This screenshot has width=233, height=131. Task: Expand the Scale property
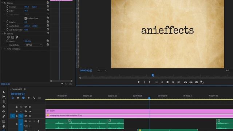point(4,11)
